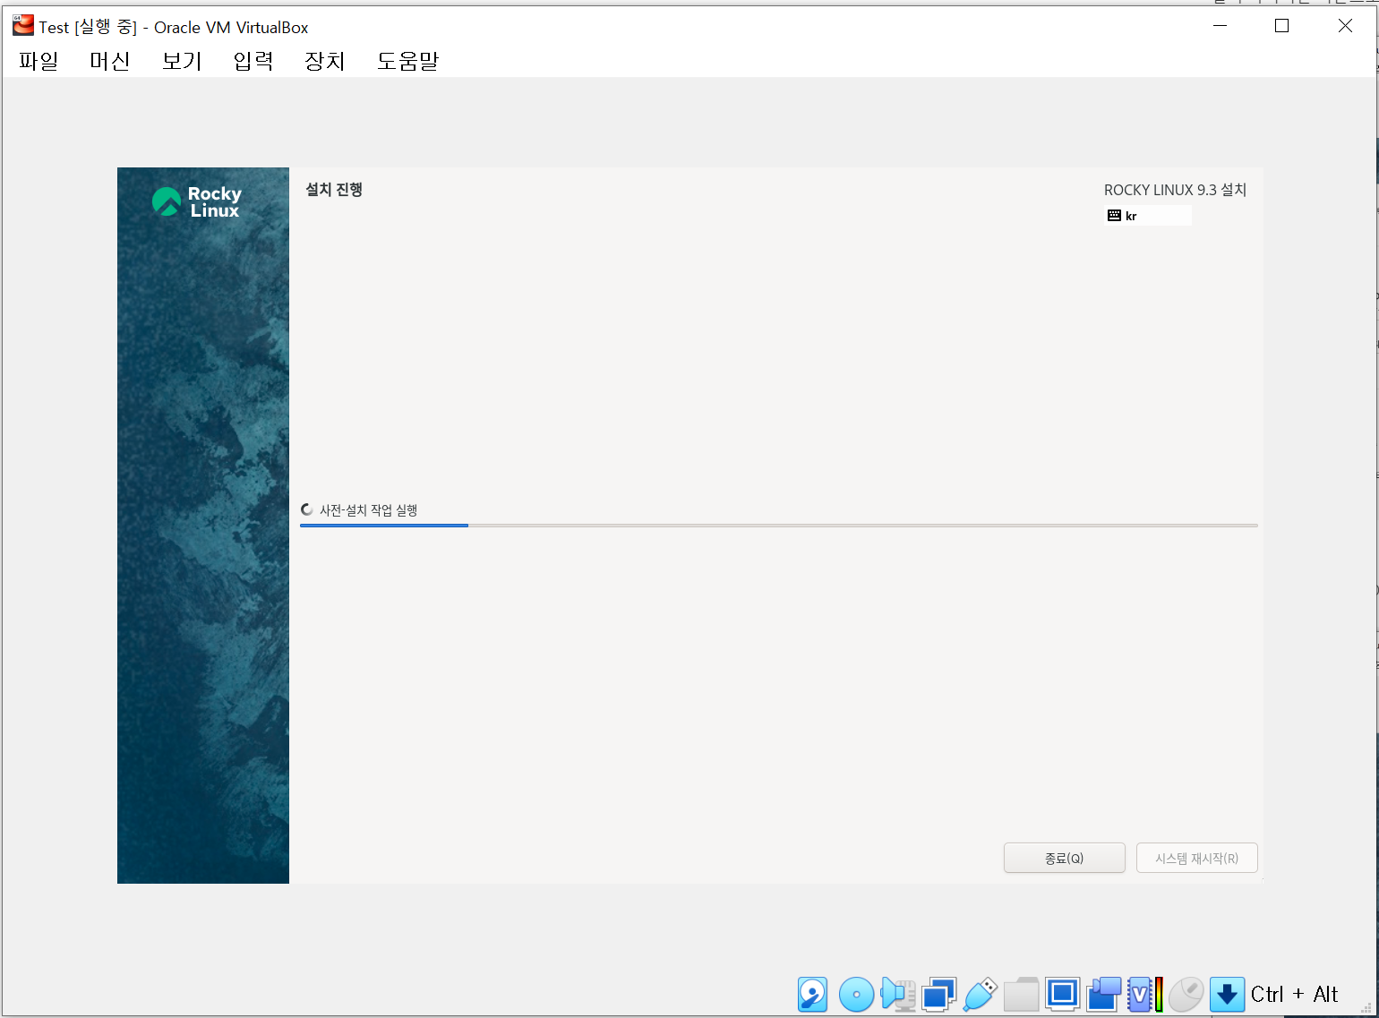Click the spinner next to 사전-설치 작업 실행

click(x=307, y=509)
